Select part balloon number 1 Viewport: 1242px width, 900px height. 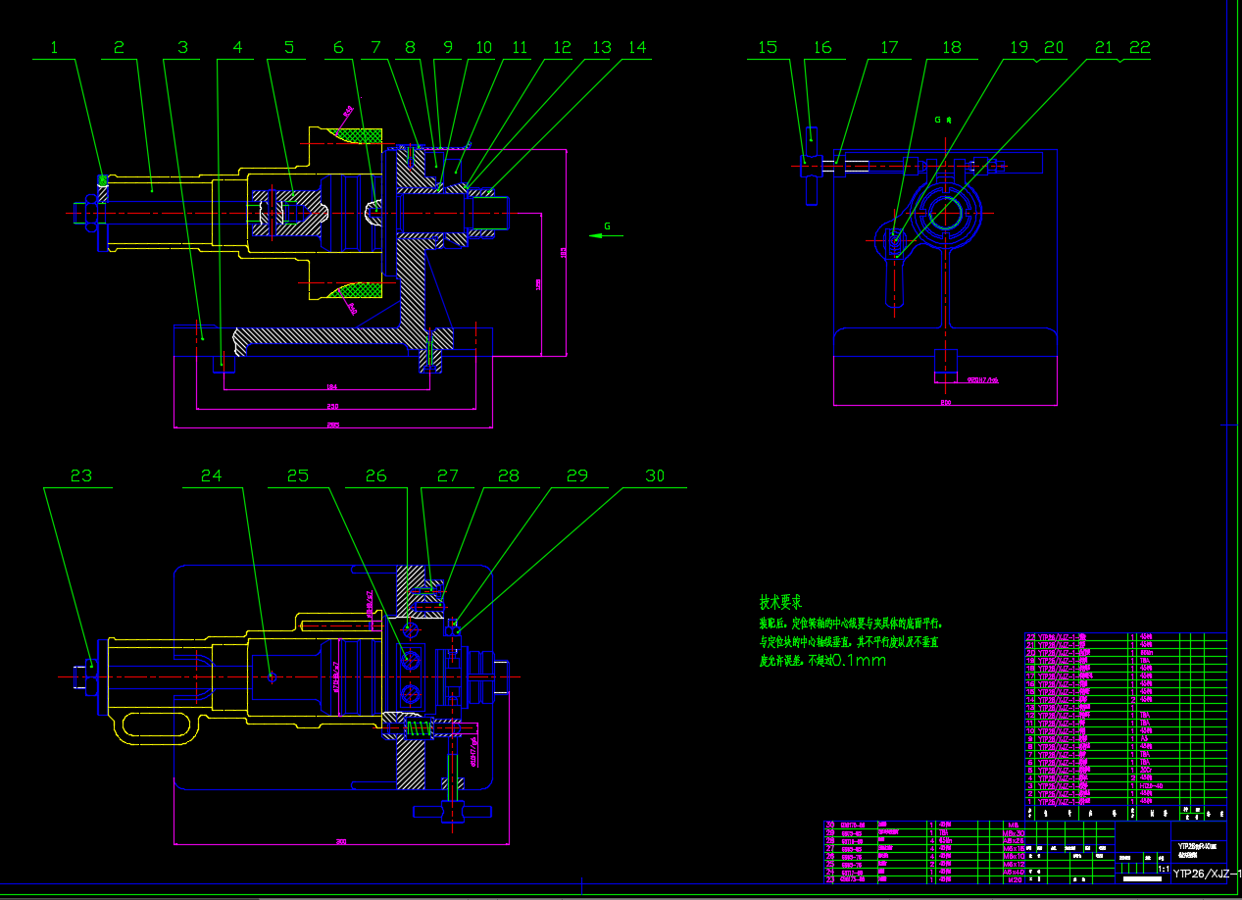[x=55, y=47]
